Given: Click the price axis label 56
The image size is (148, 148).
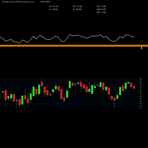Looking at the screenshot, I should tap(141, 87).
